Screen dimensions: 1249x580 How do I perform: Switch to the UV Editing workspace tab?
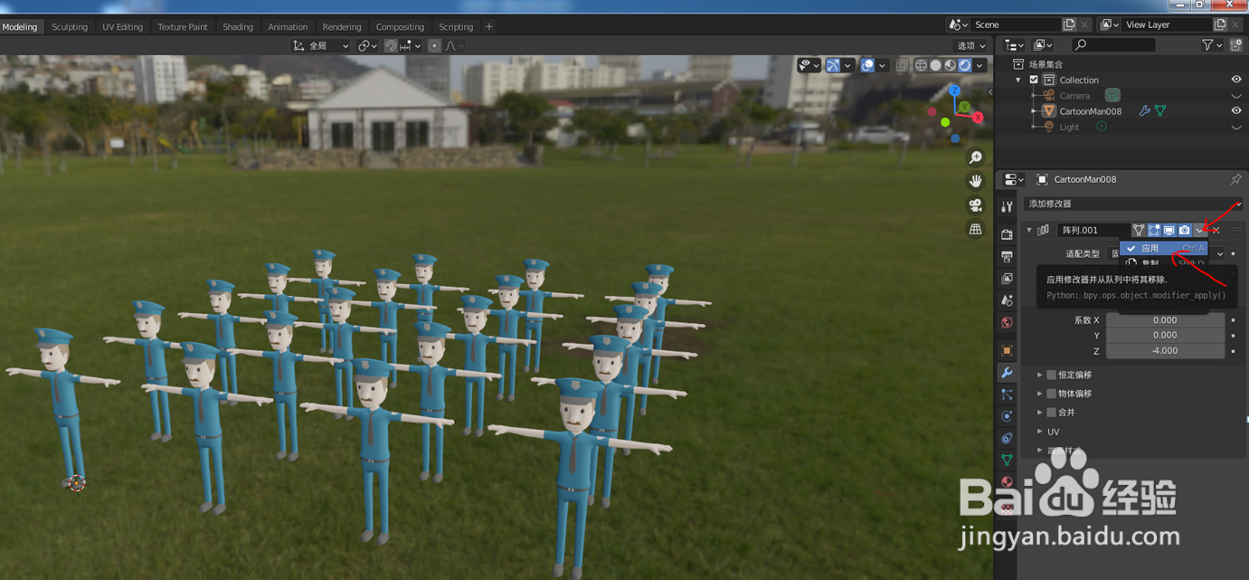pos(123,26)
